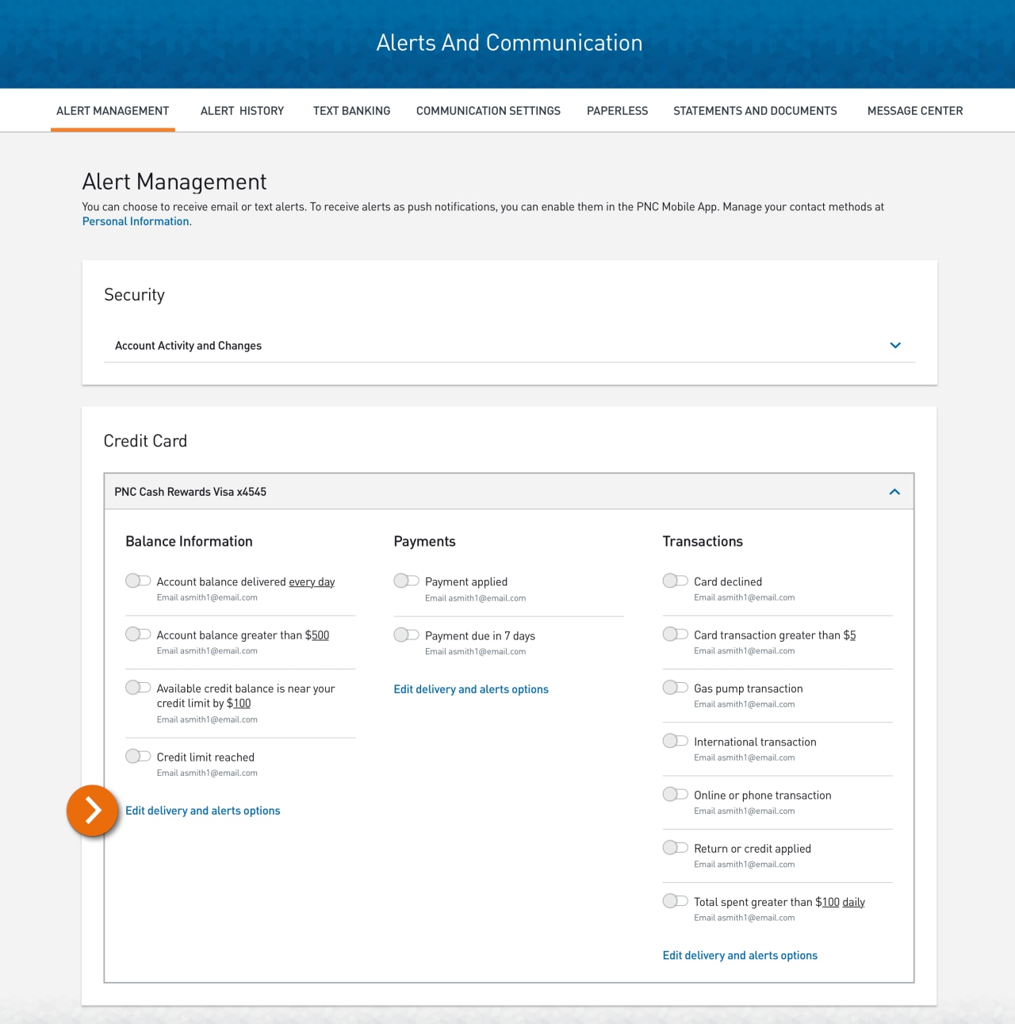The height and width of the screenshot is (1024, 1015).
Task: Enable the Credit limit reached alert
Action: coord(137,755)
